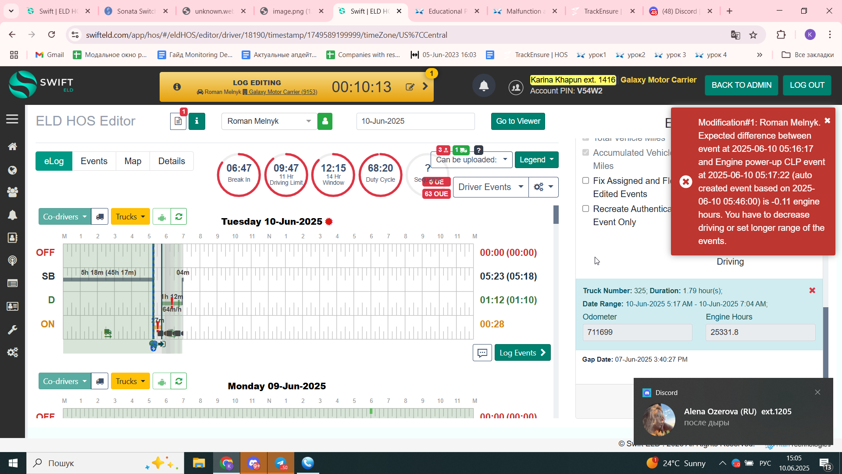Click the Duty Cycle 68:20 gauge

point(380,175)
